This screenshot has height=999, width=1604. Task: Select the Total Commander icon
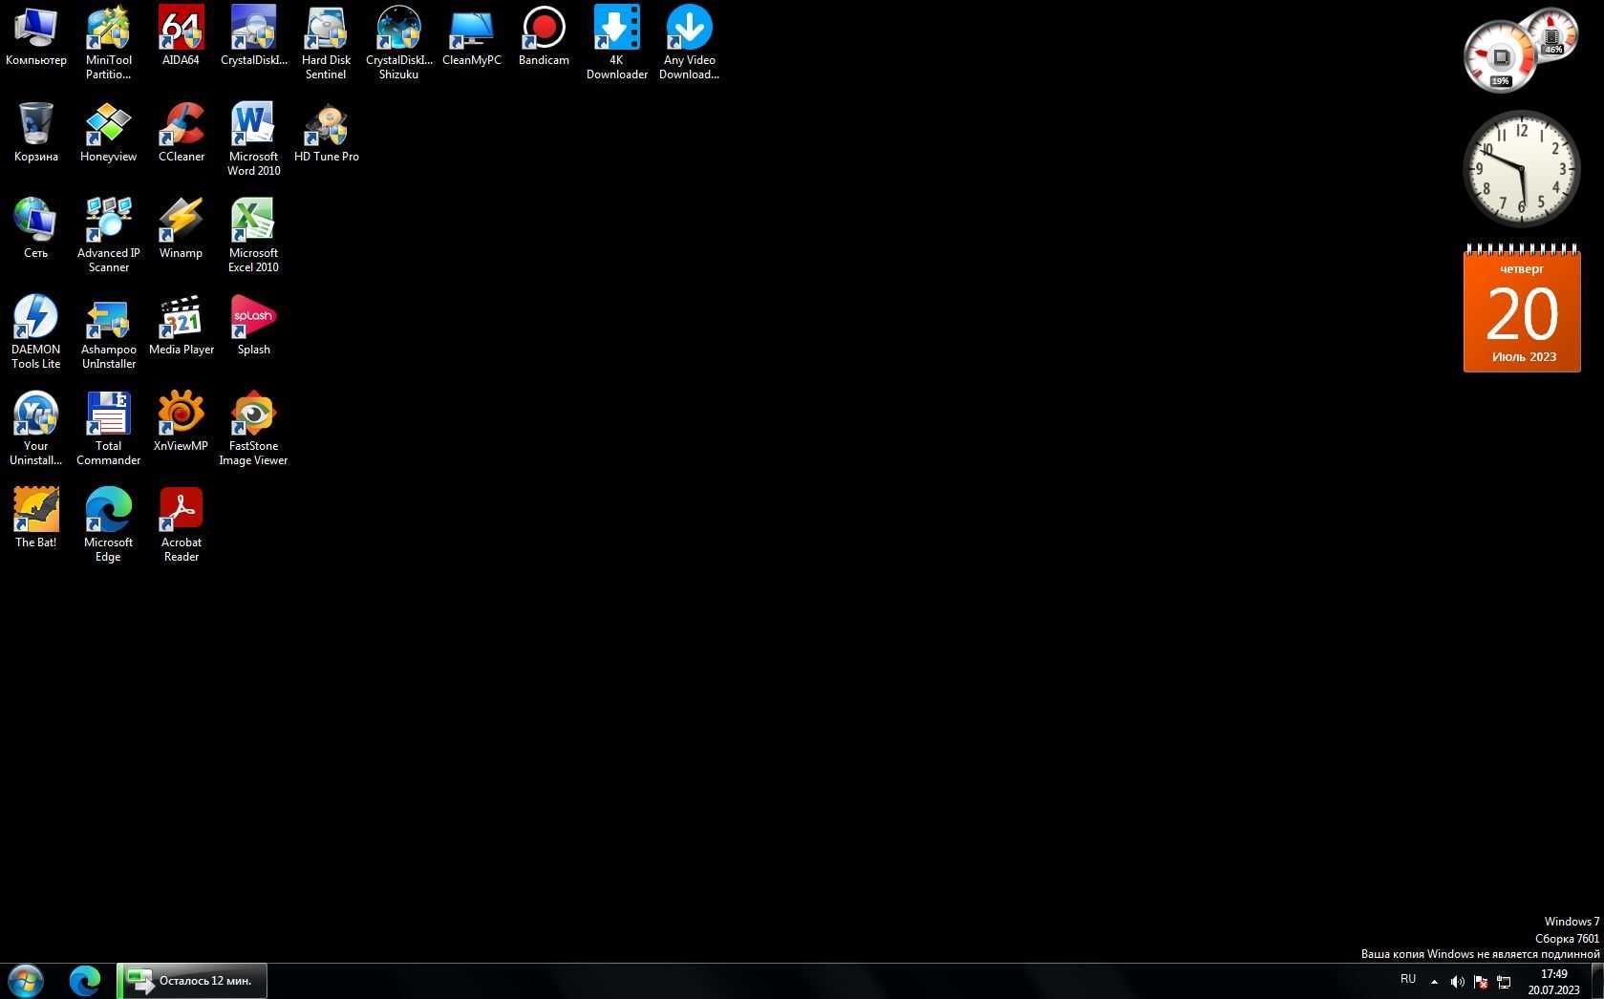point(108,429)
